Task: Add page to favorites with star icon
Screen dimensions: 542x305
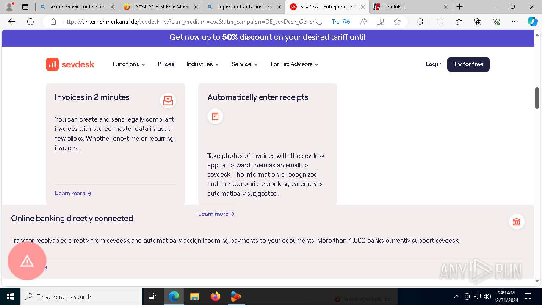Action: [x=397, y=22]
